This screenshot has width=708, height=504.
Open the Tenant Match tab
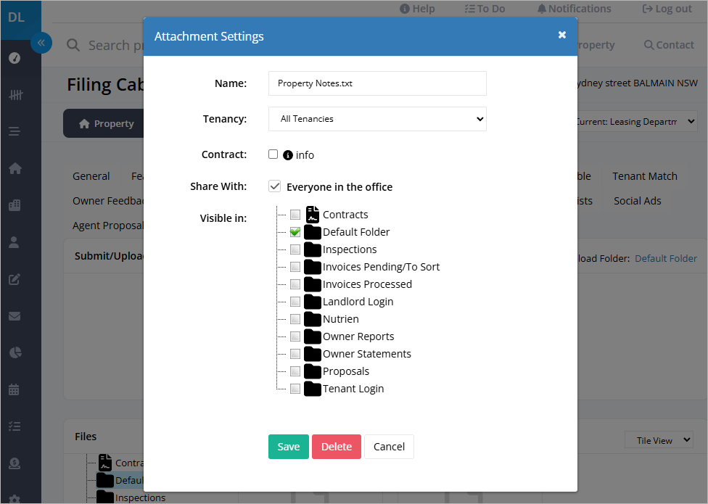[645, 176]
